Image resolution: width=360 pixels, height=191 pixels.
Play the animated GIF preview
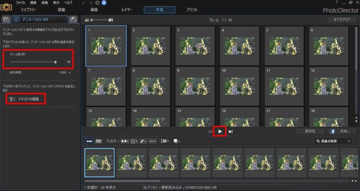[x=220, y=131]
